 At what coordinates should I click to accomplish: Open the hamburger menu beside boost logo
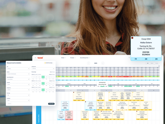click(x=35, y=58)
